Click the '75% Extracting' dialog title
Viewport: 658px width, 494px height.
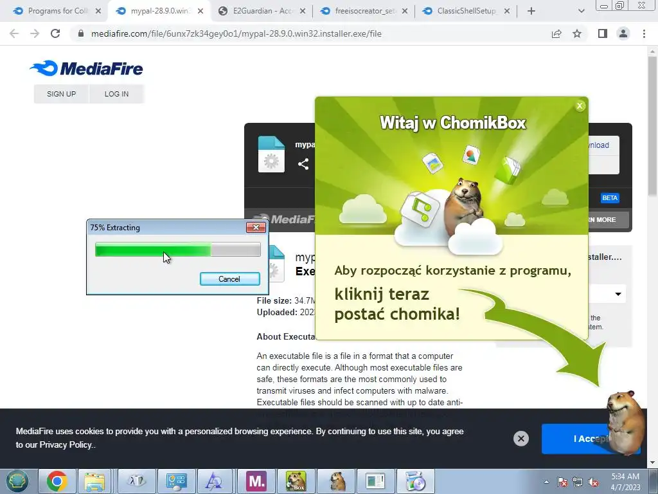click(115, 228)
